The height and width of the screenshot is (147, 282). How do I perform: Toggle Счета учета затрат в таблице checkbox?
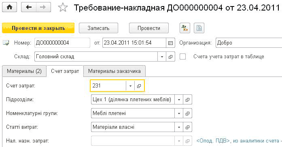(183, 57)
